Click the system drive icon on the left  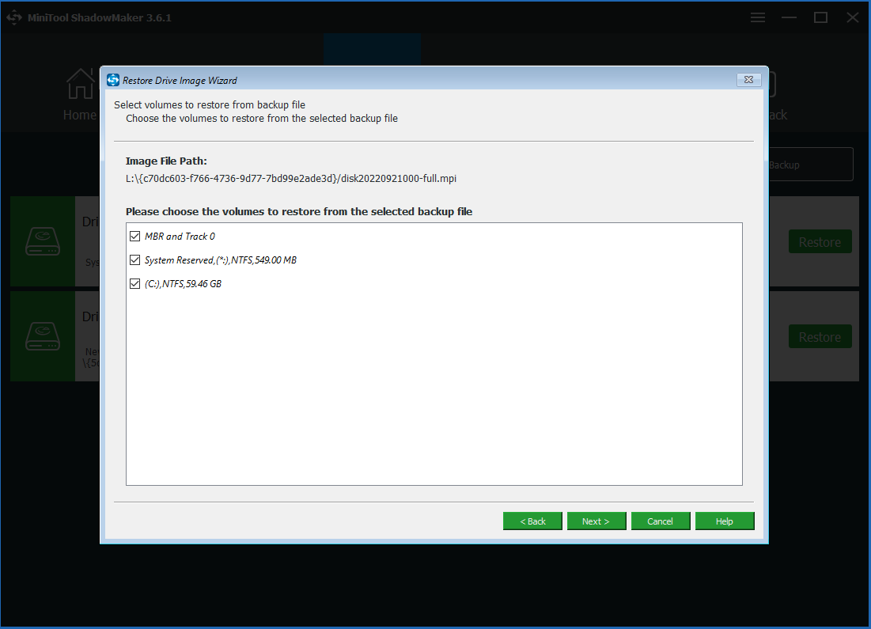click(42, 241)
